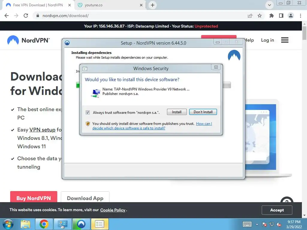Click the share page icon

click(x=250, y=16)
